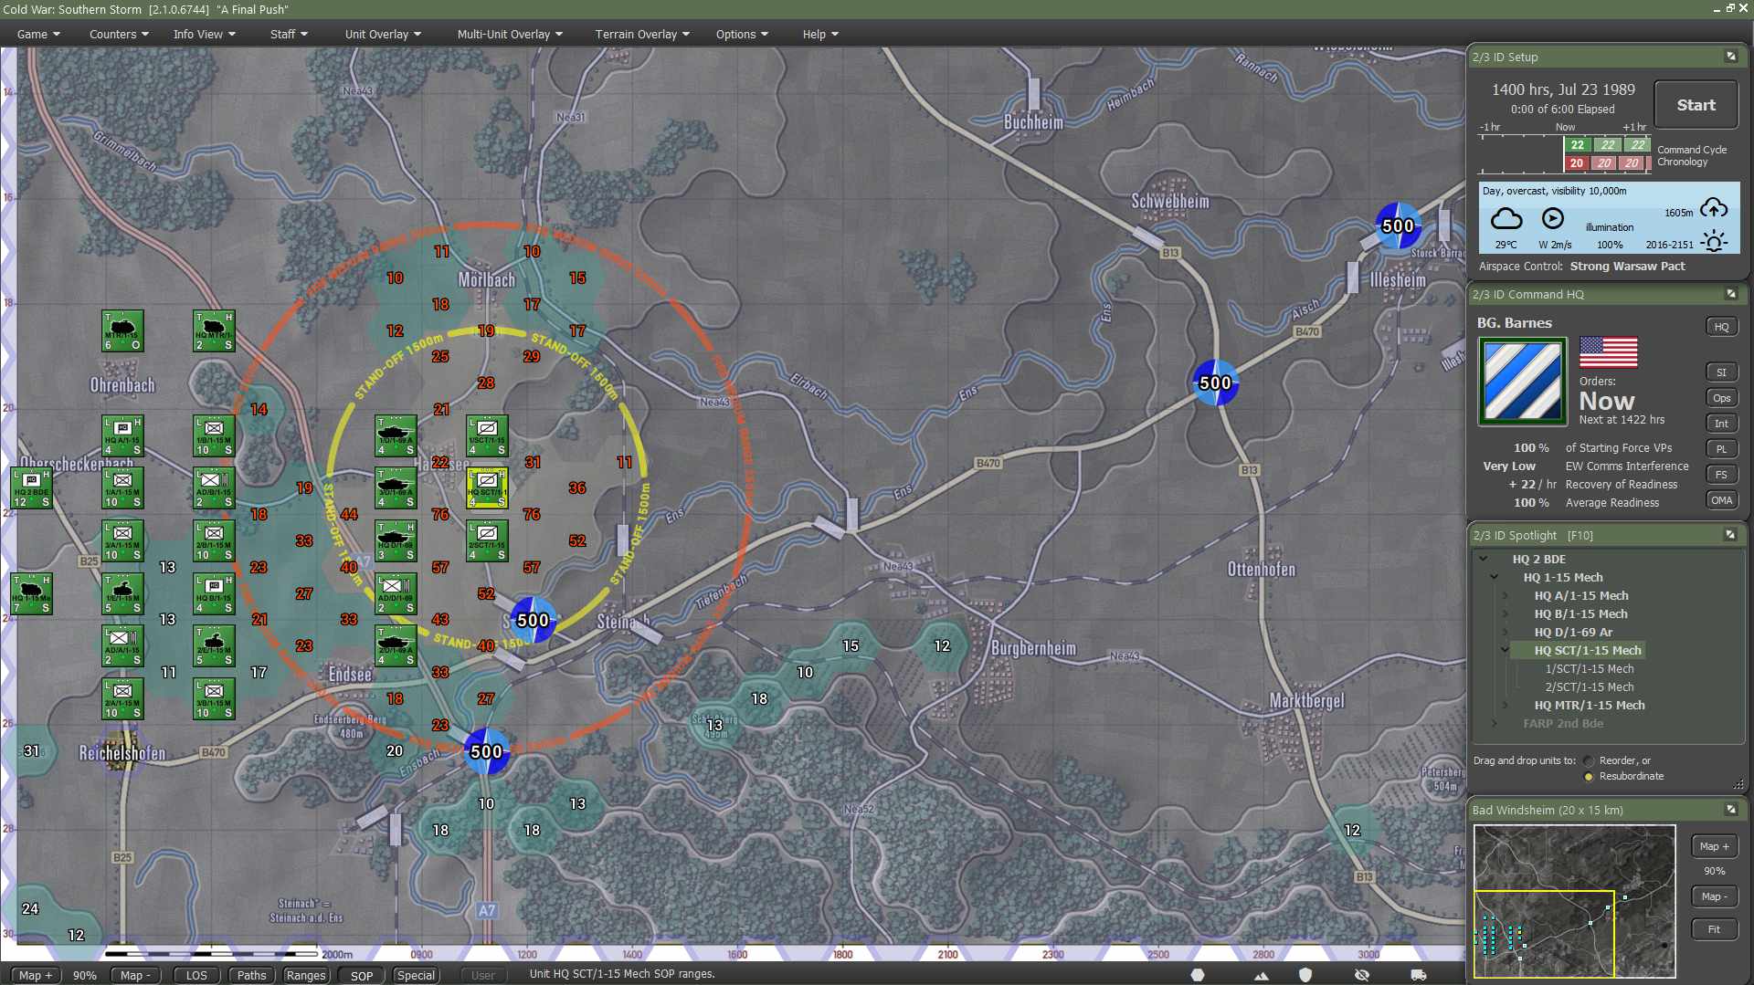Select the 1/B/1-15 M infantry counter

click(x=214, y=436)
